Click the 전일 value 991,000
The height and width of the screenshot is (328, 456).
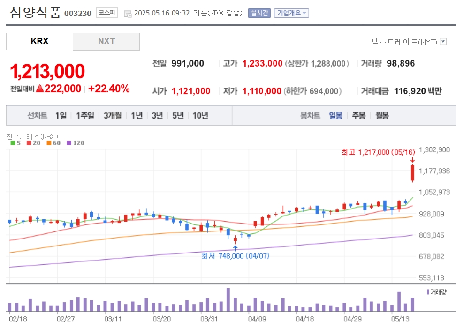188,63
